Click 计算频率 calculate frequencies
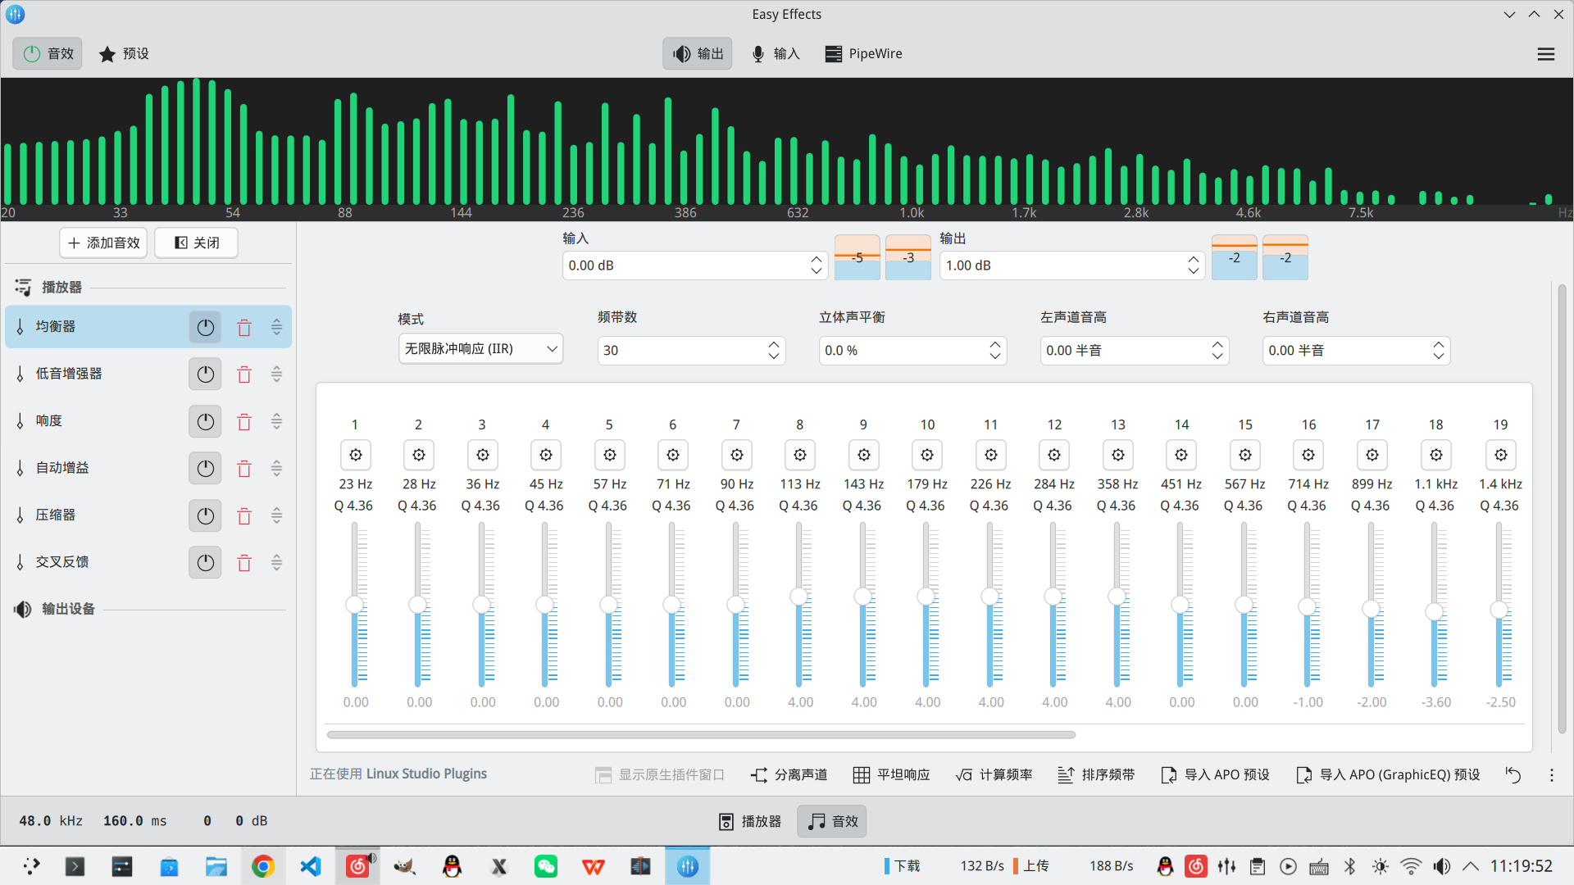1574x885 pixels. point(993,774)
